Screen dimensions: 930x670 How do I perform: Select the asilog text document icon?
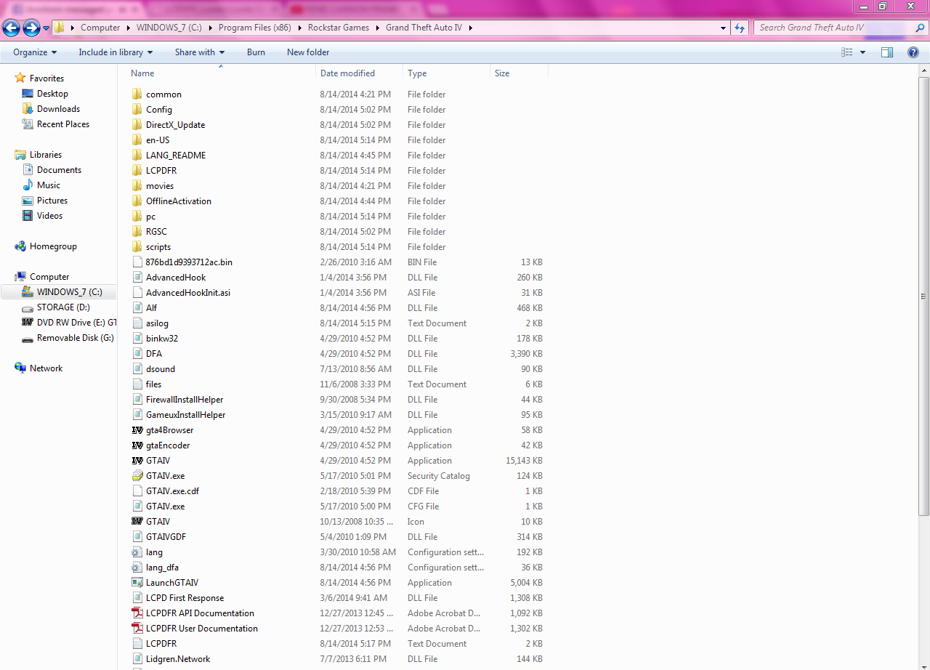click(137, 323)
